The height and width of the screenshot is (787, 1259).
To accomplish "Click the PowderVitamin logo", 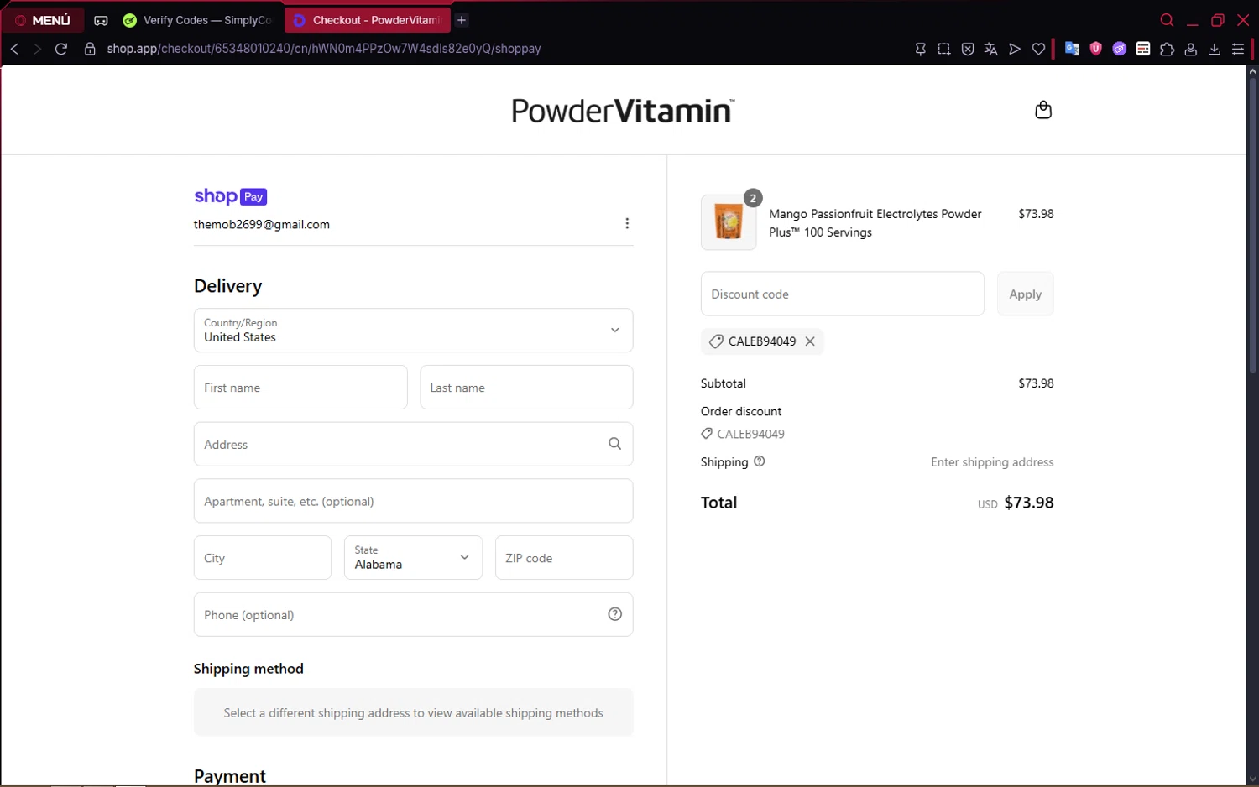I will 623,110.
